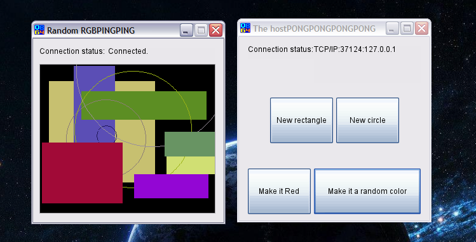The image size is (476, 242).
Task: Click the light yellow-green rectangle in canvas
Action: 191,165
